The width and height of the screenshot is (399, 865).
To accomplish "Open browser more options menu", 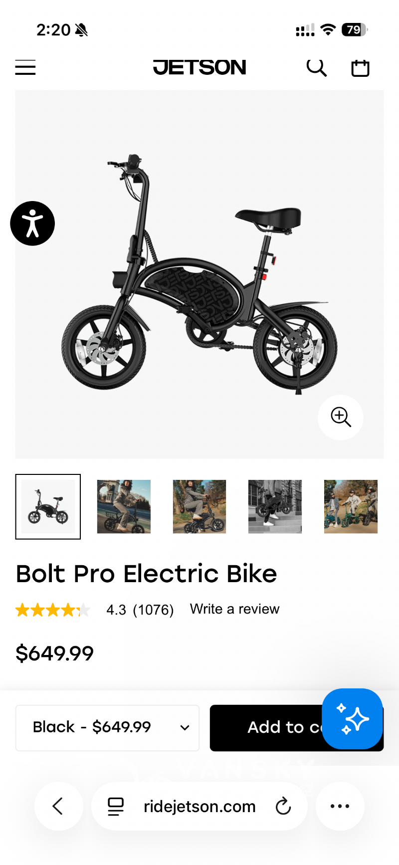I will (340, 806).
